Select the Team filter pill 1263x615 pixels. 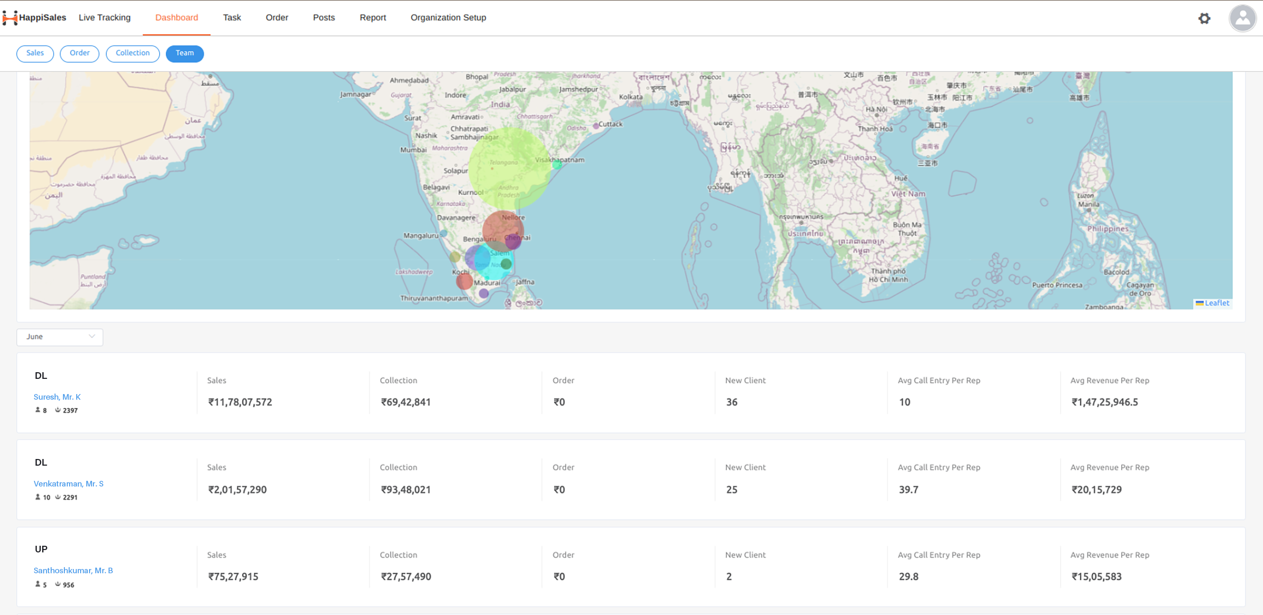[x=185, y=54]
